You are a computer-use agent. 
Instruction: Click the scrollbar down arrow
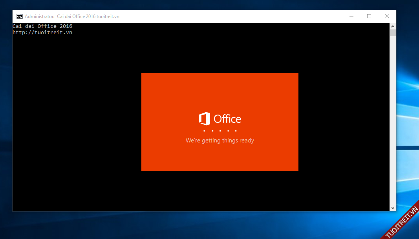393,208
